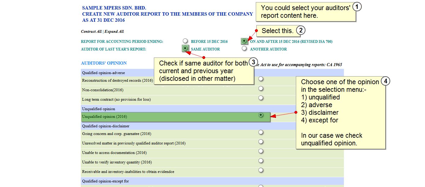This screenshot has height=187, width=425.
Task: Choose On and After 15 Dec 2016 option
Action: pos(244,41)
